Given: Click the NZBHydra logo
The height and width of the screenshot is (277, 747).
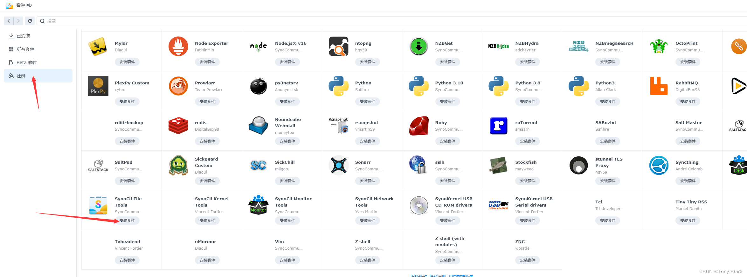Looking at the screenshot, I should (499, 46).
